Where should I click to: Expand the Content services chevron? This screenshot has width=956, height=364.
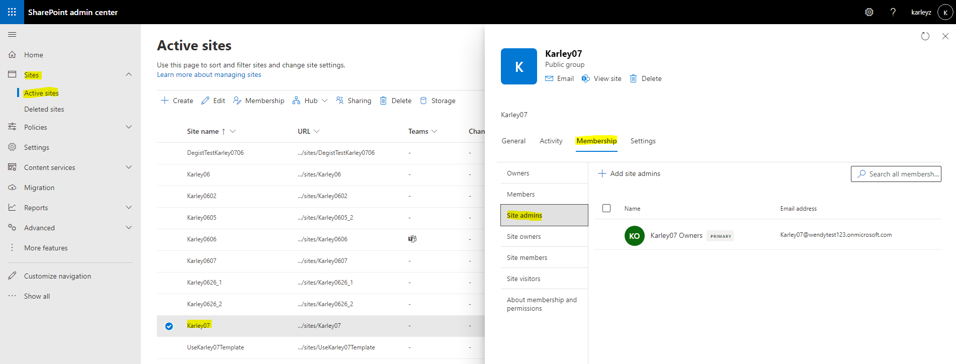pyautogui.click(x=129, y=167)
